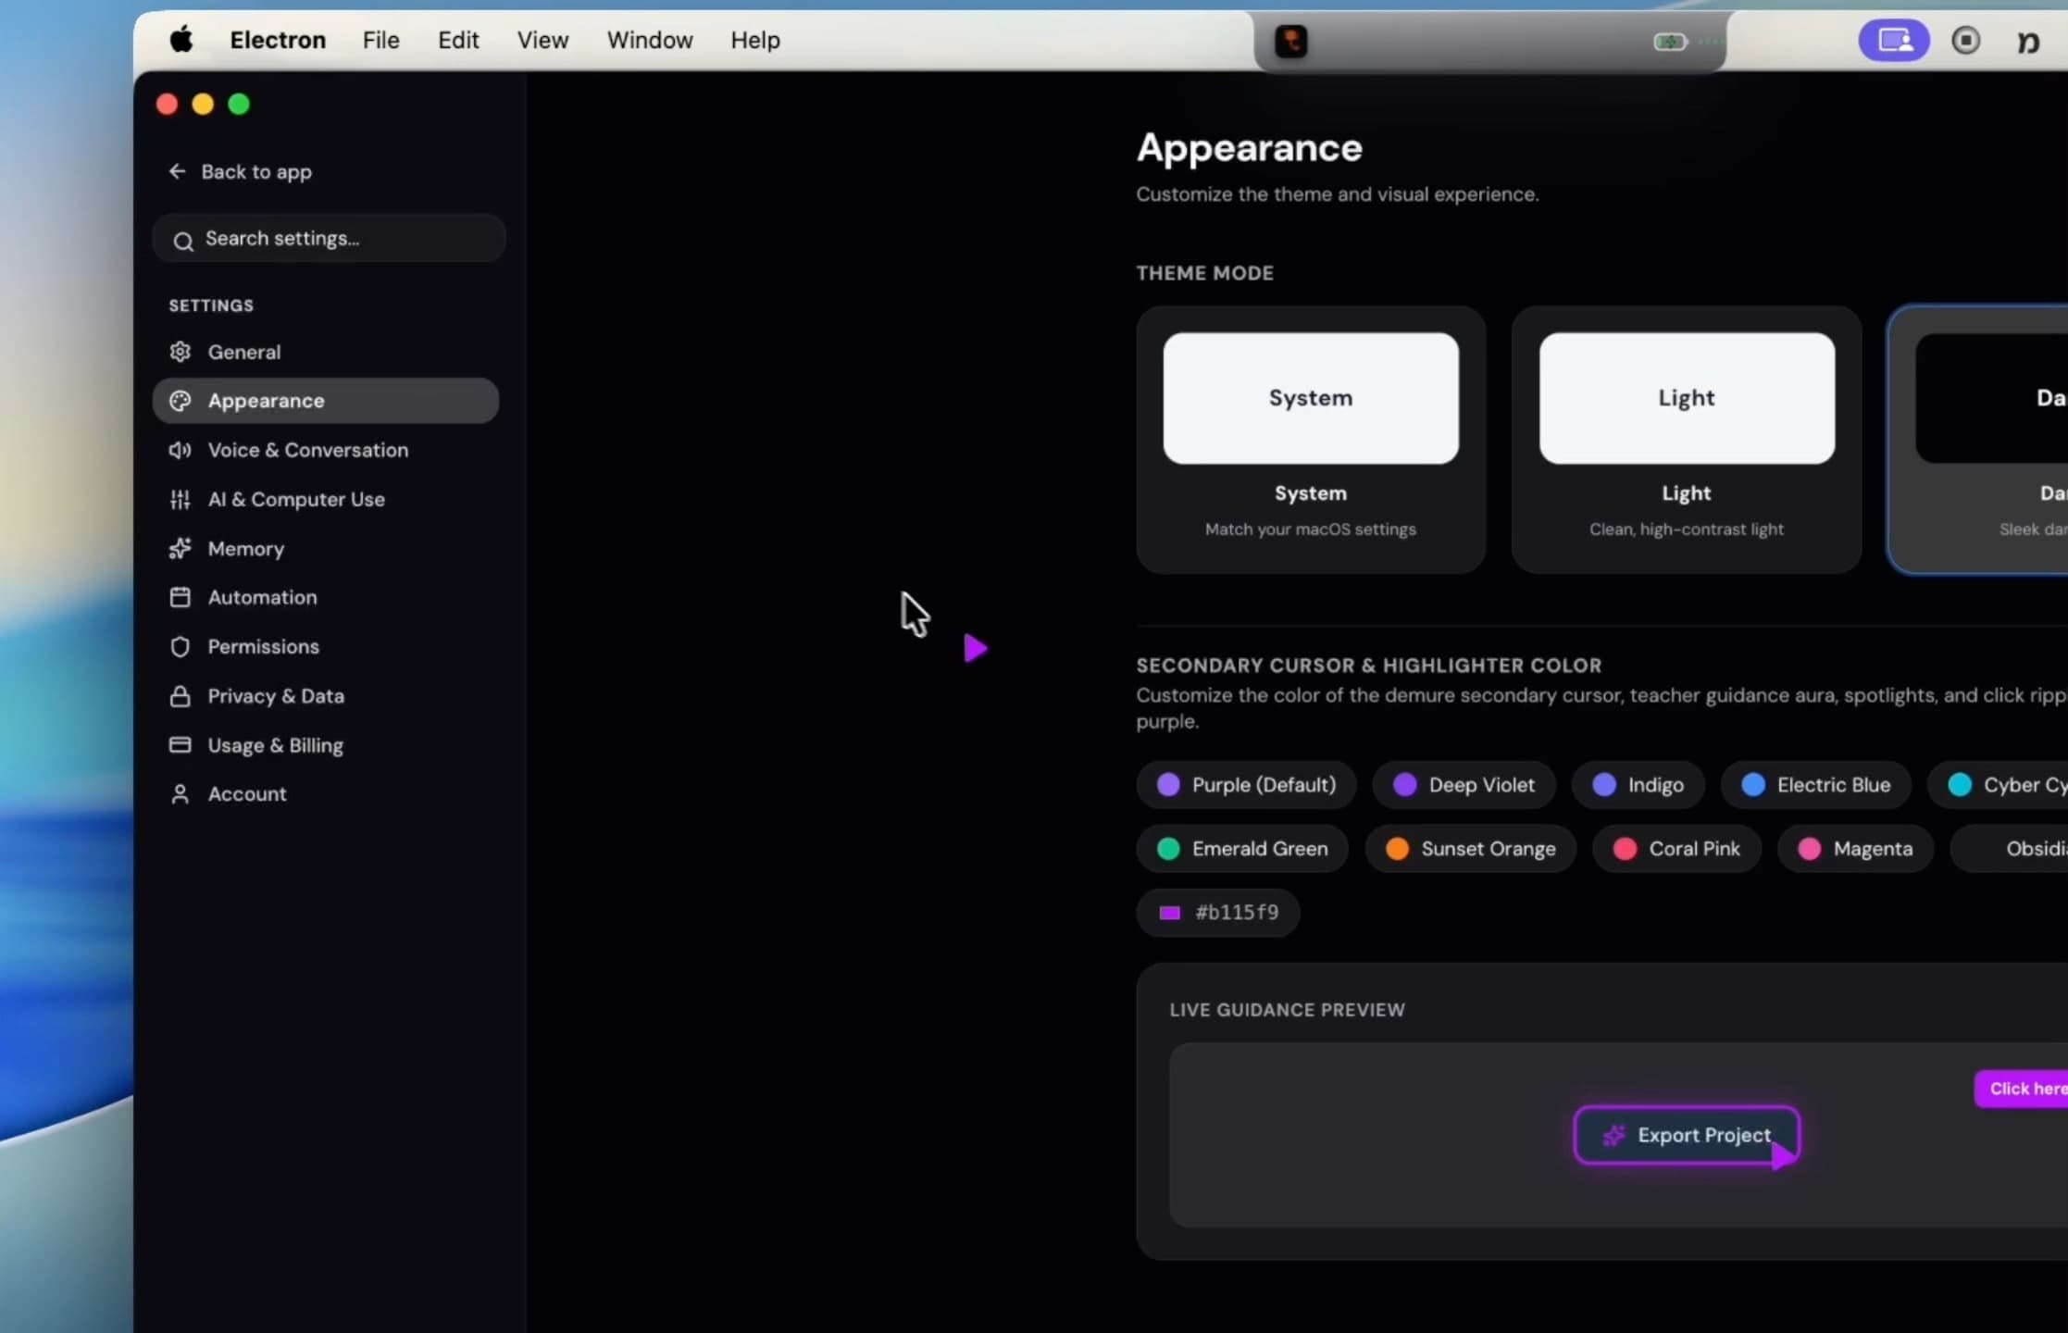Click the AI & Computer Use sliders icon
The image size is (2068, 1333).
[x=181, y=500]
